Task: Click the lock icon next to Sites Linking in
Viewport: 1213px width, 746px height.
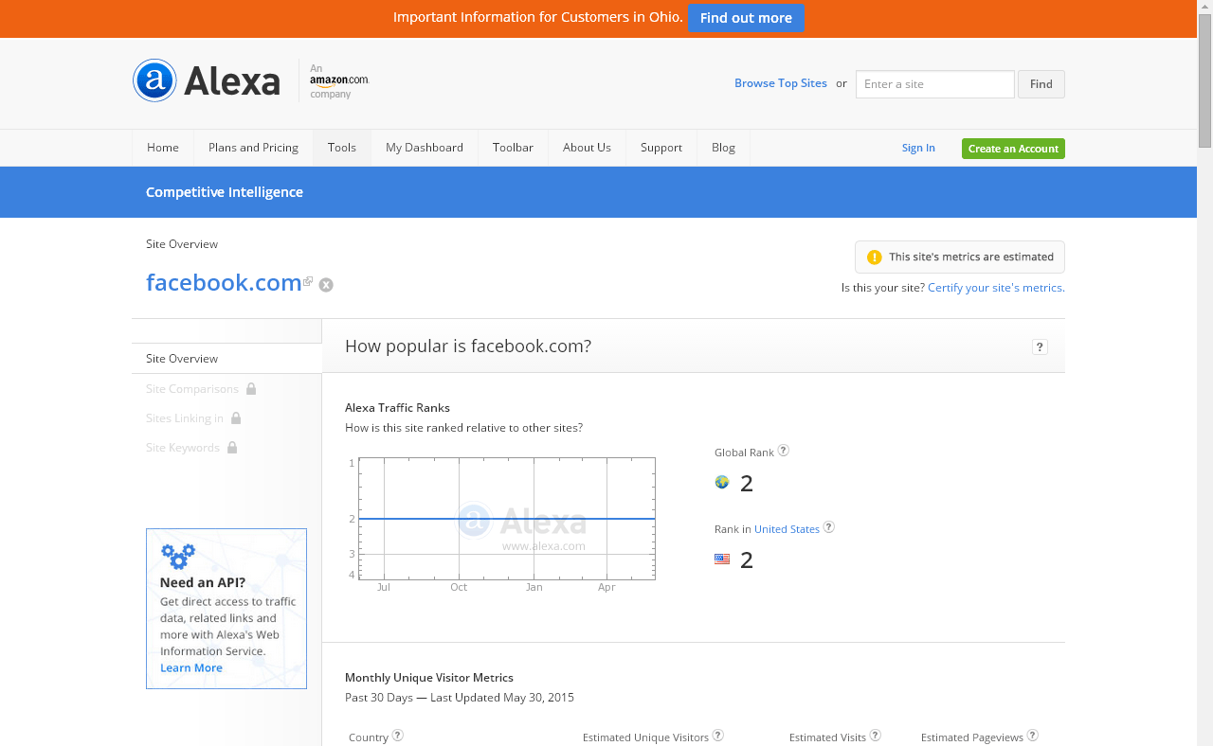Action: pyautogui.click(x=236, y=417)
